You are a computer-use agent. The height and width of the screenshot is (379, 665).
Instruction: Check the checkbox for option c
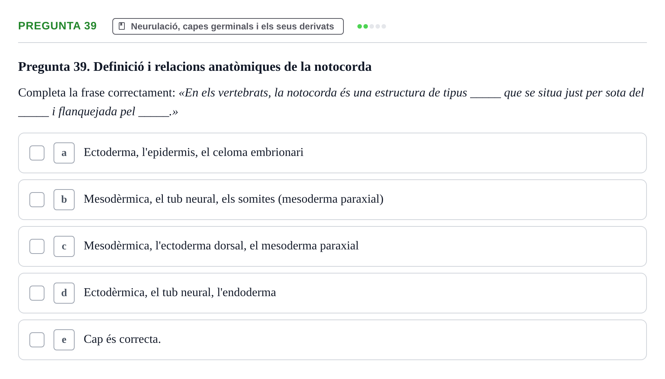click(37, 246)
